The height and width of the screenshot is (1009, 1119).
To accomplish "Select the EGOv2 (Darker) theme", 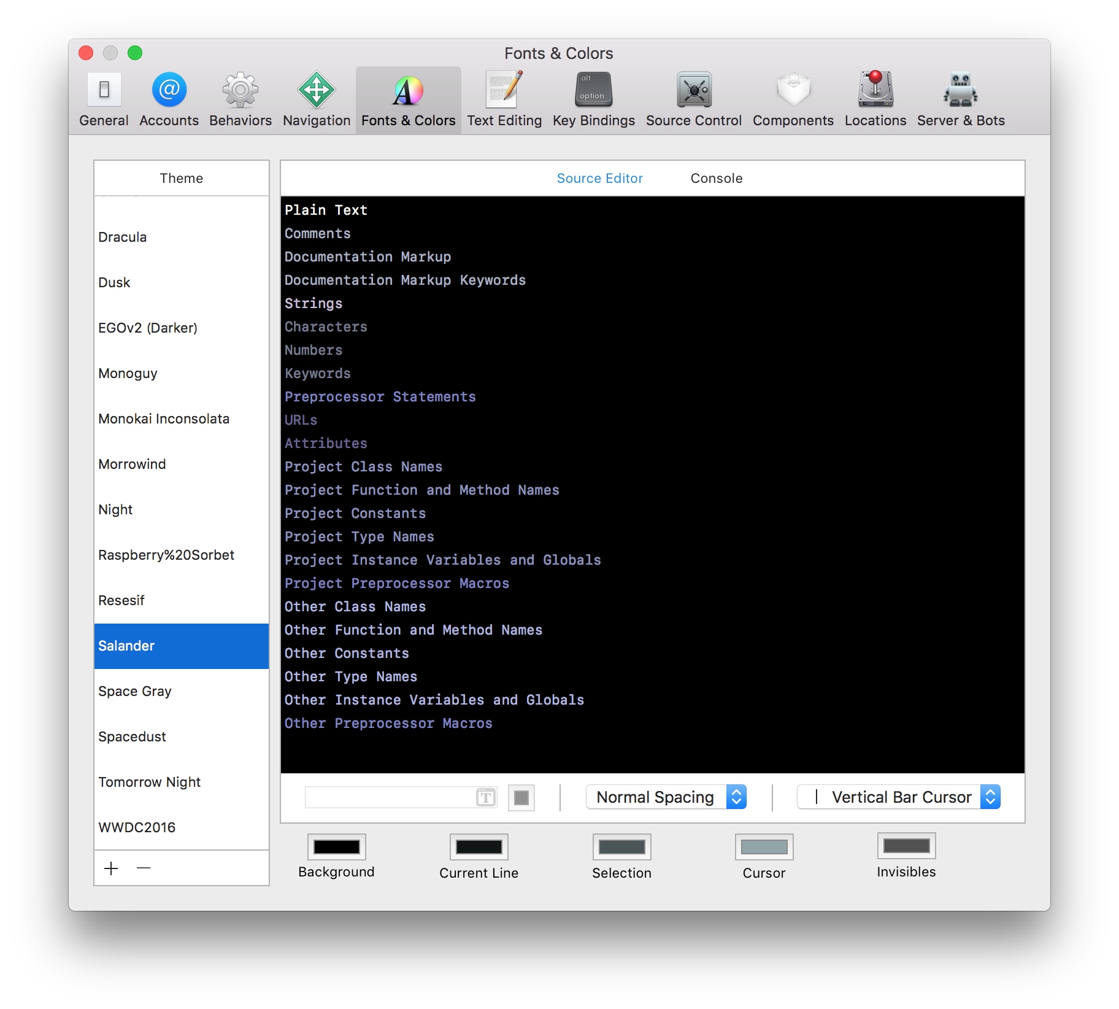I will pyautogui.click(x=182, y=328).
